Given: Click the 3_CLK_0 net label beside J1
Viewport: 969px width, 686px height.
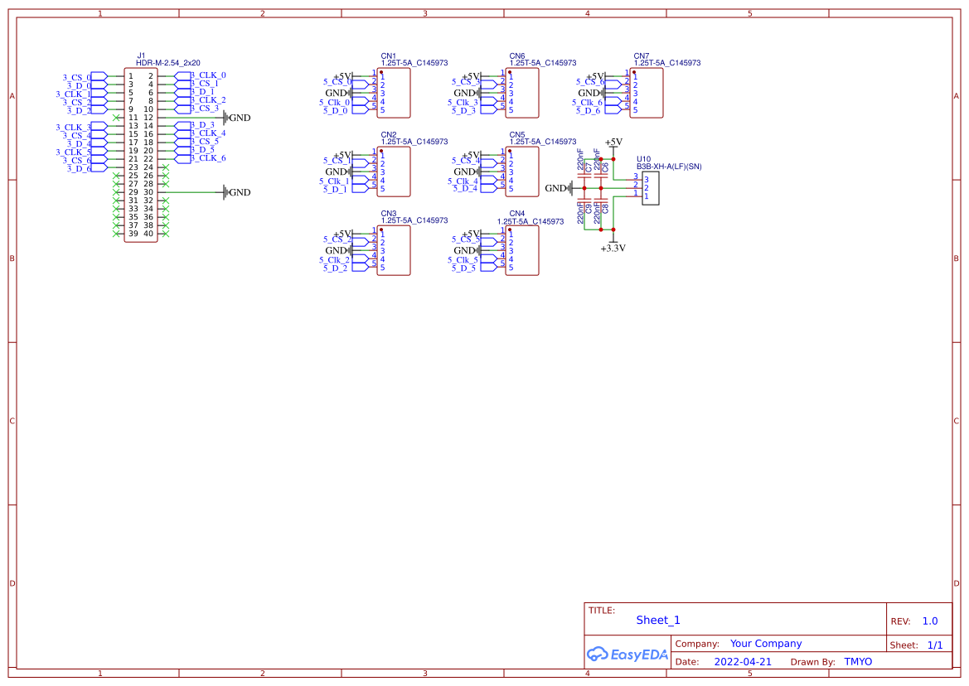Looking at the screenshot, I should pyautogui.click(x=208, y=75).
